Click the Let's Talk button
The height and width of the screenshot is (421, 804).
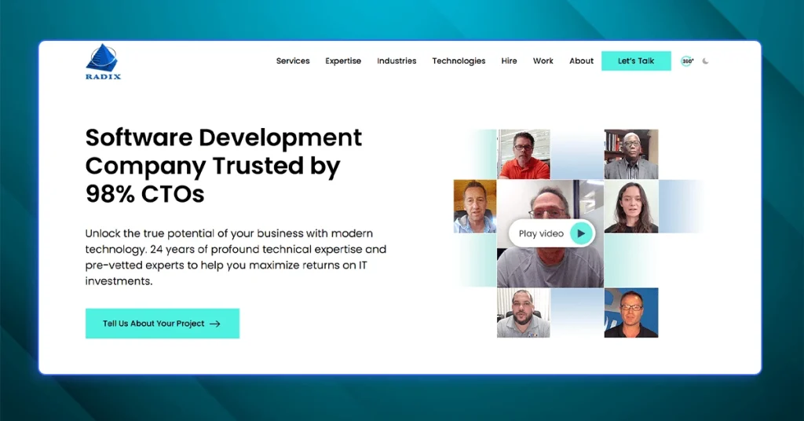[636, 61]
